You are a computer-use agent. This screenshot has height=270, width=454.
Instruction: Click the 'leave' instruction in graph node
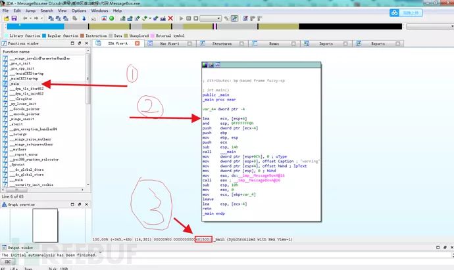tap(208, 199)
